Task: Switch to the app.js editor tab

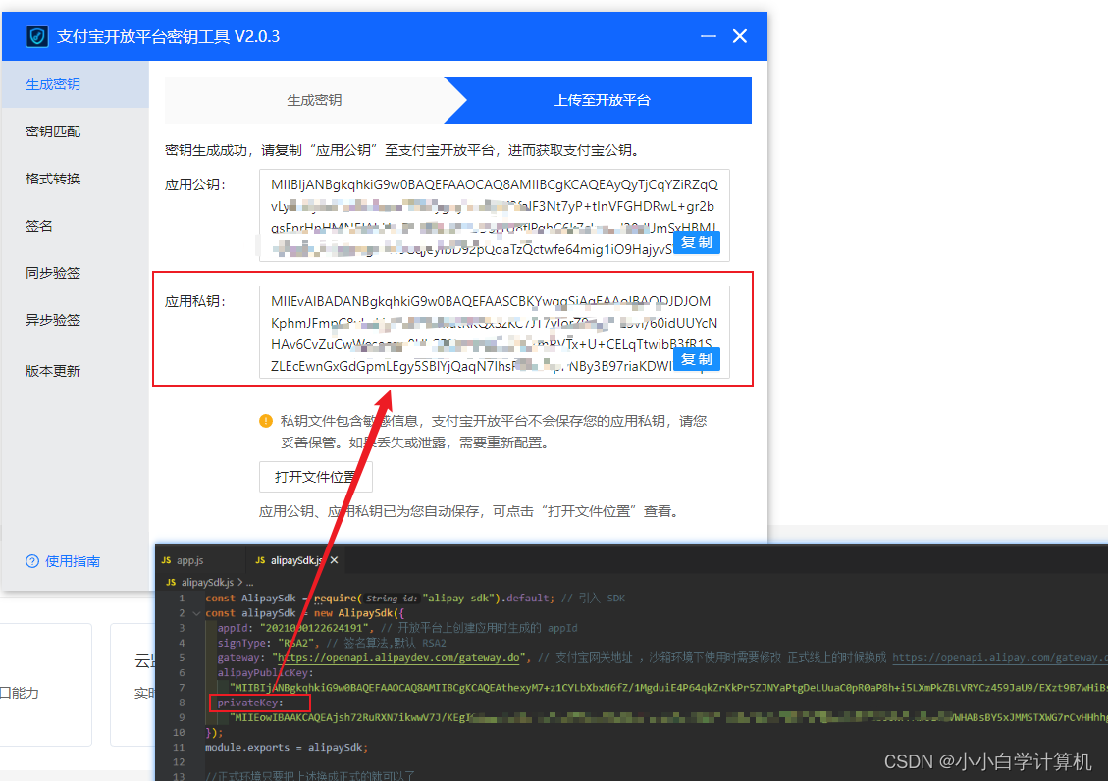Action: [x=189, y=560]
